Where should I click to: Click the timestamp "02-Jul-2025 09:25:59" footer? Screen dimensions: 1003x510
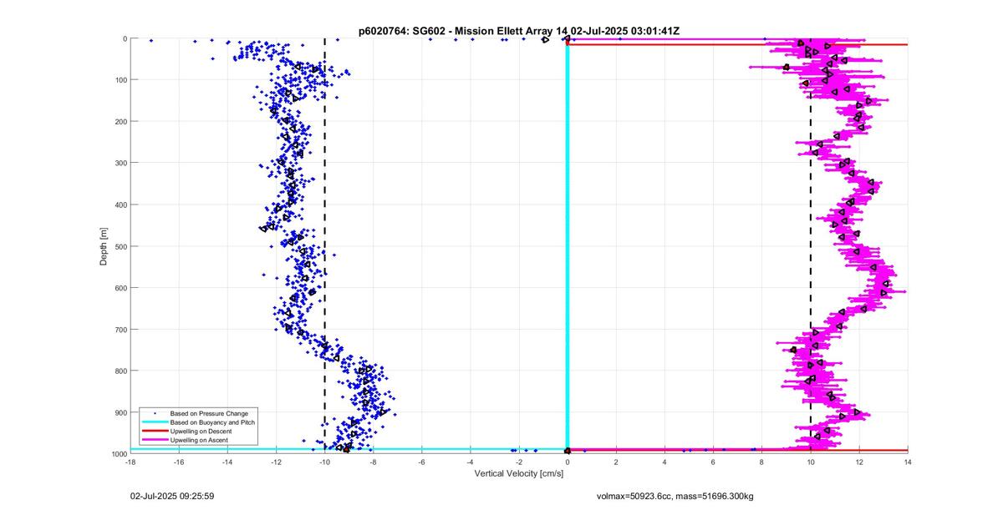[x=172, y=496]
